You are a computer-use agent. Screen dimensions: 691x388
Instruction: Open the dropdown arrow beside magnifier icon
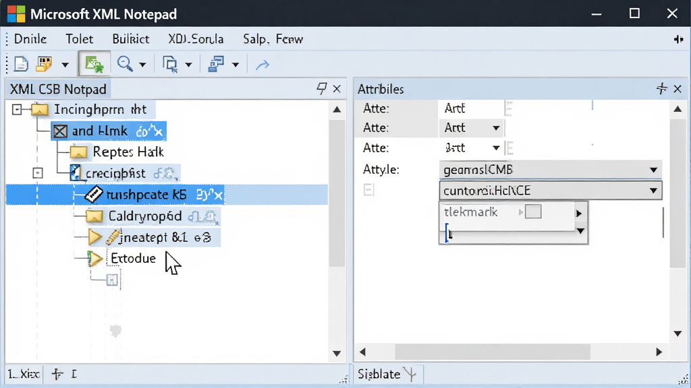(x=142, y=65)
